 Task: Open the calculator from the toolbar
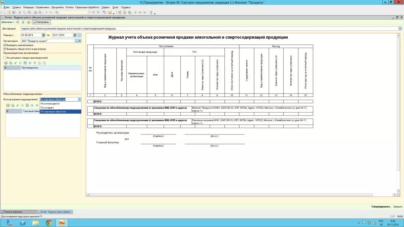120,12
